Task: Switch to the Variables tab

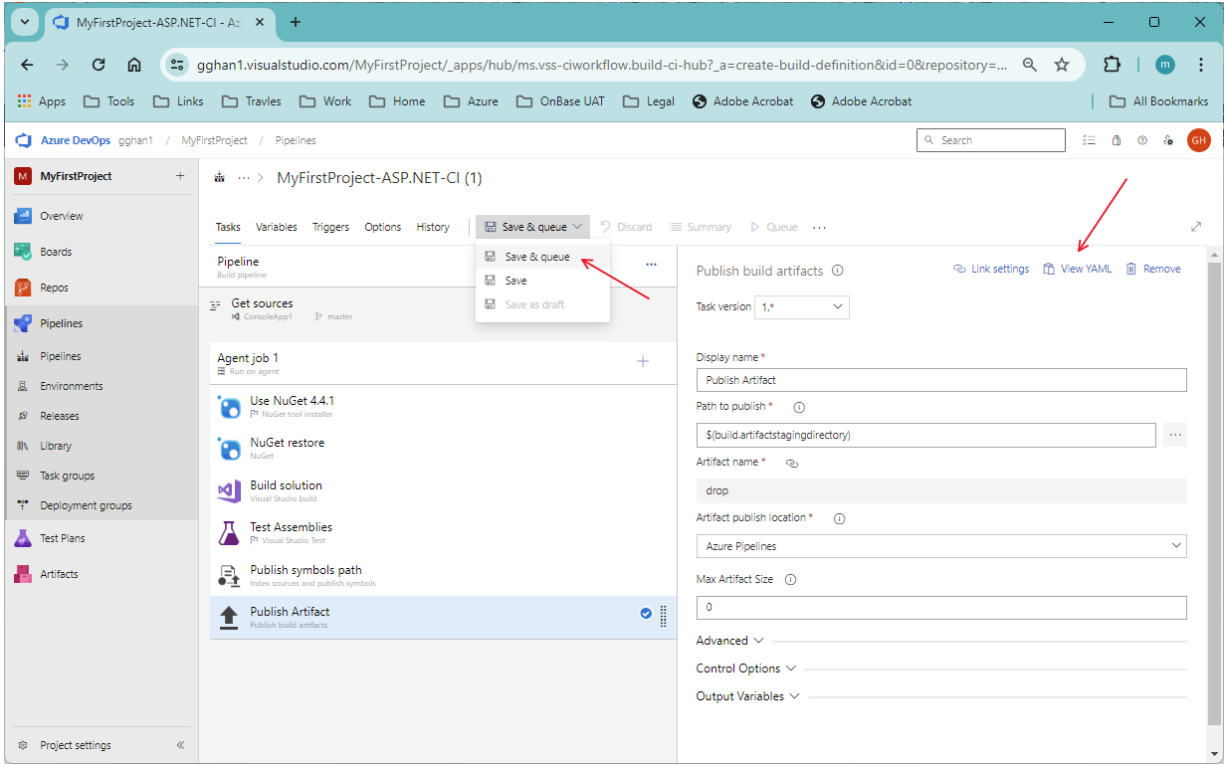Action: click(277, 227)
